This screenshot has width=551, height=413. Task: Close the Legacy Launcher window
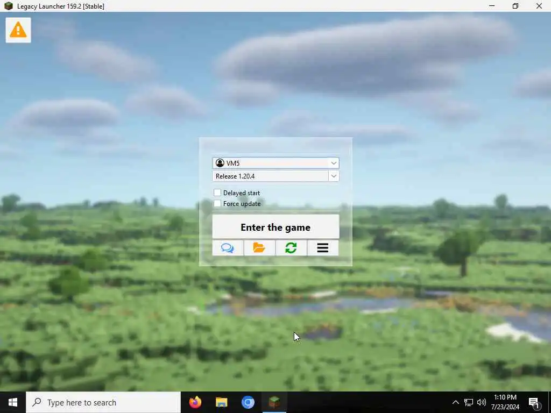pos(539,6)
